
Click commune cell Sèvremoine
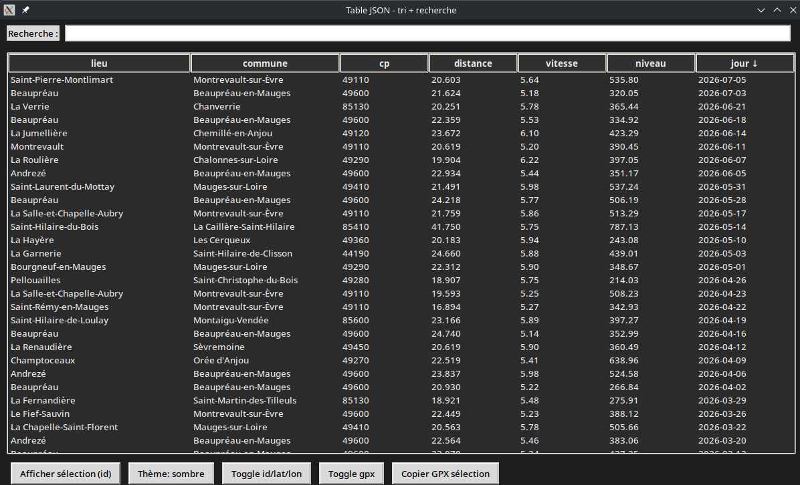pyautogui.click(x=219, y=347)
